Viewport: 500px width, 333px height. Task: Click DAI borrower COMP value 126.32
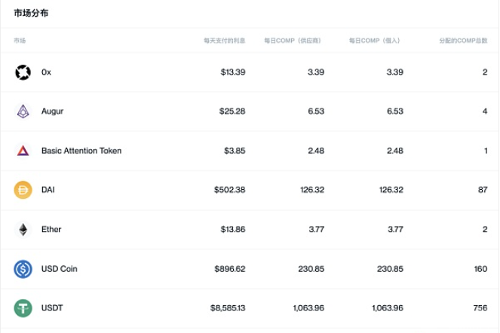391,190
